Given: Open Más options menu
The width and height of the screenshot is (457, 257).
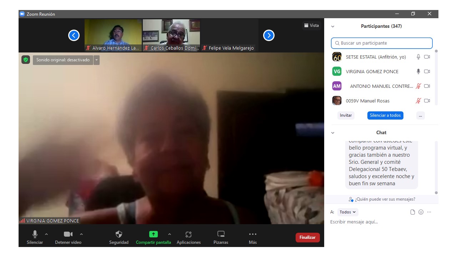Looking at the screenshot, I should pyautogui.click(x=253, y=237).
